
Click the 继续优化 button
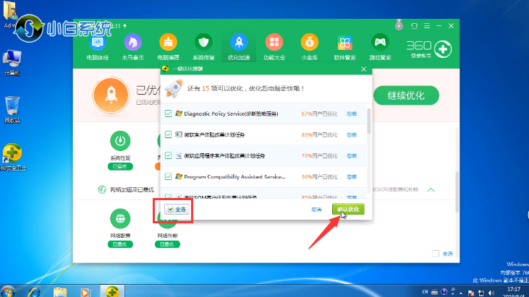tap(406, 95)
